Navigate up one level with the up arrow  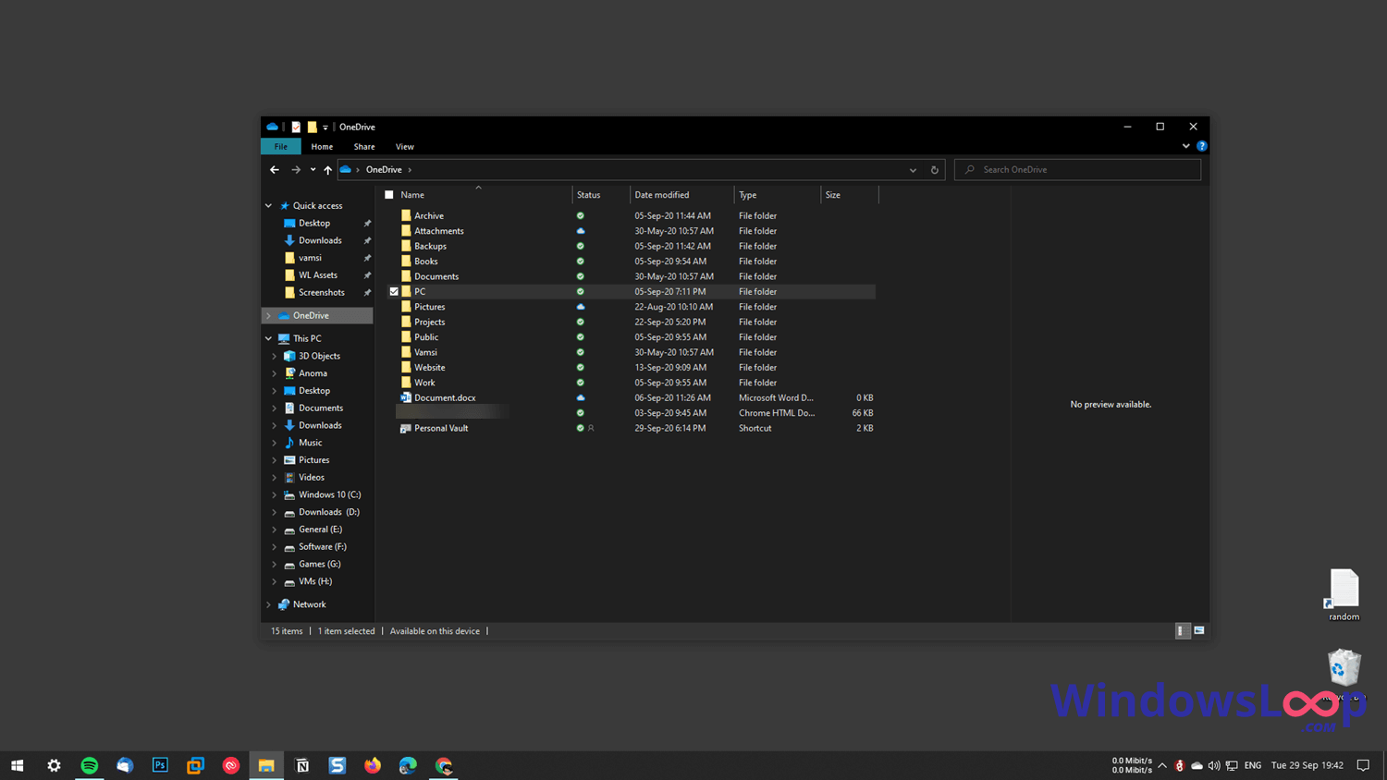tap(327, 169)
